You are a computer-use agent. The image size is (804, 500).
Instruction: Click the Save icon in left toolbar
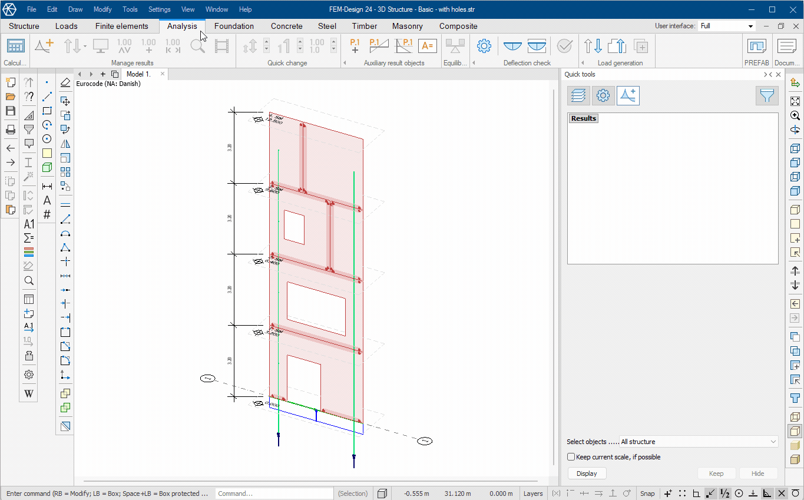[x=11, y=111]
